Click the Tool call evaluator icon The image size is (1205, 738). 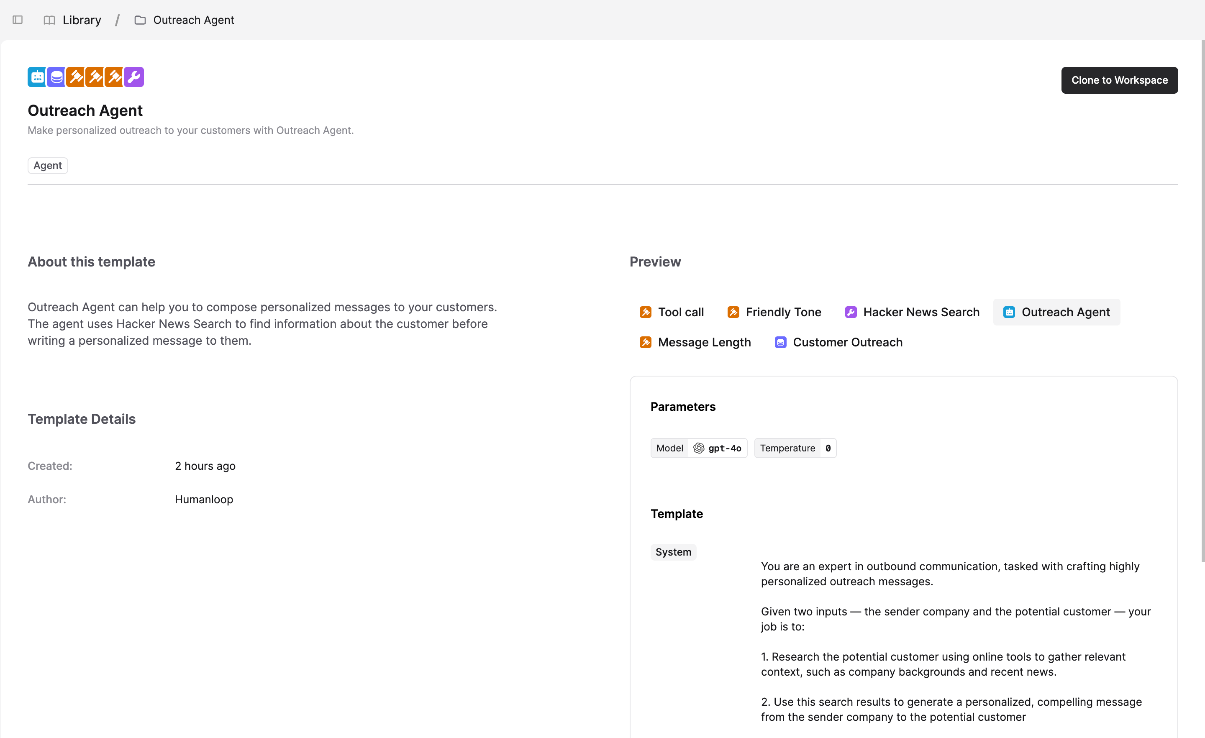tap(646, 312)
